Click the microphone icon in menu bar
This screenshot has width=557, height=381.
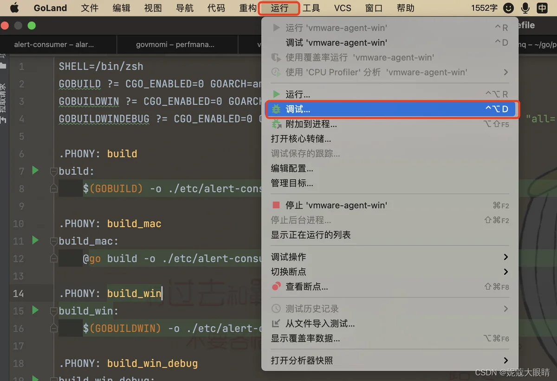pos(525,8)
